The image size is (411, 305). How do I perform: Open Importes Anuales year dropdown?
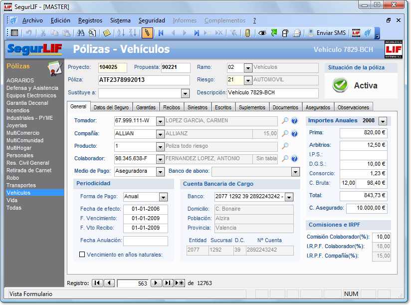[x=383, y=121]
